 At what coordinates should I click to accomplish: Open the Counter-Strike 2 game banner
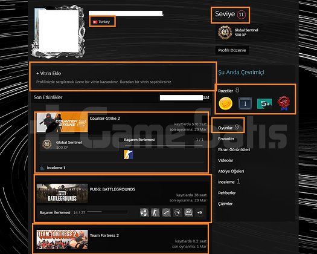click(62, 123)
